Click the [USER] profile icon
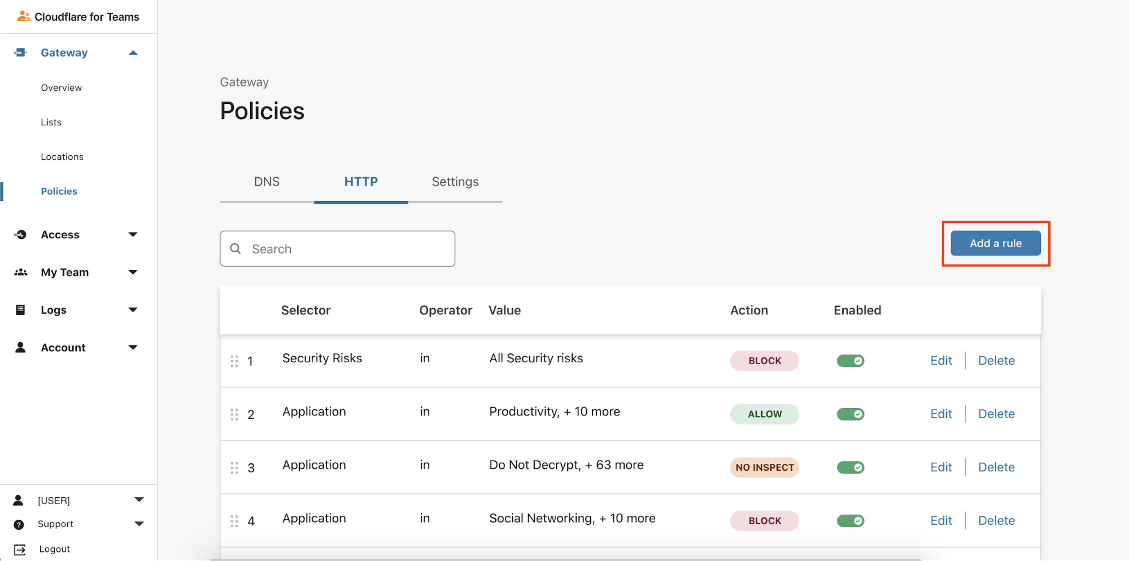The width and height of the screenshot is (1129, 561). [19, 501]
